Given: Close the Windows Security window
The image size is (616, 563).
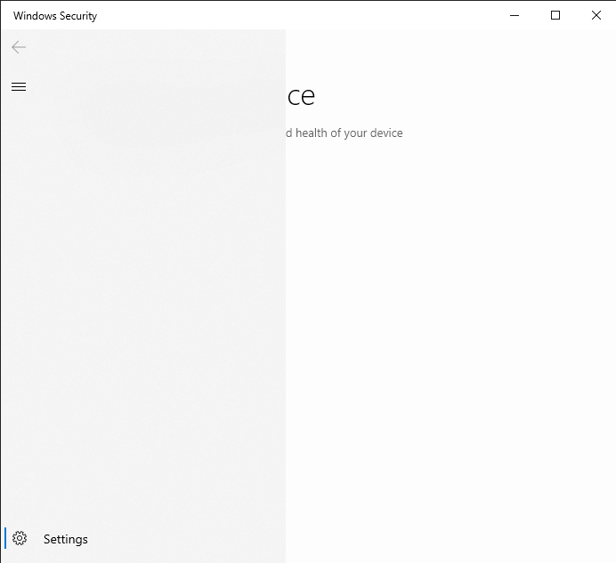Looking at the screenshot, I should click(x=596, y=15).
